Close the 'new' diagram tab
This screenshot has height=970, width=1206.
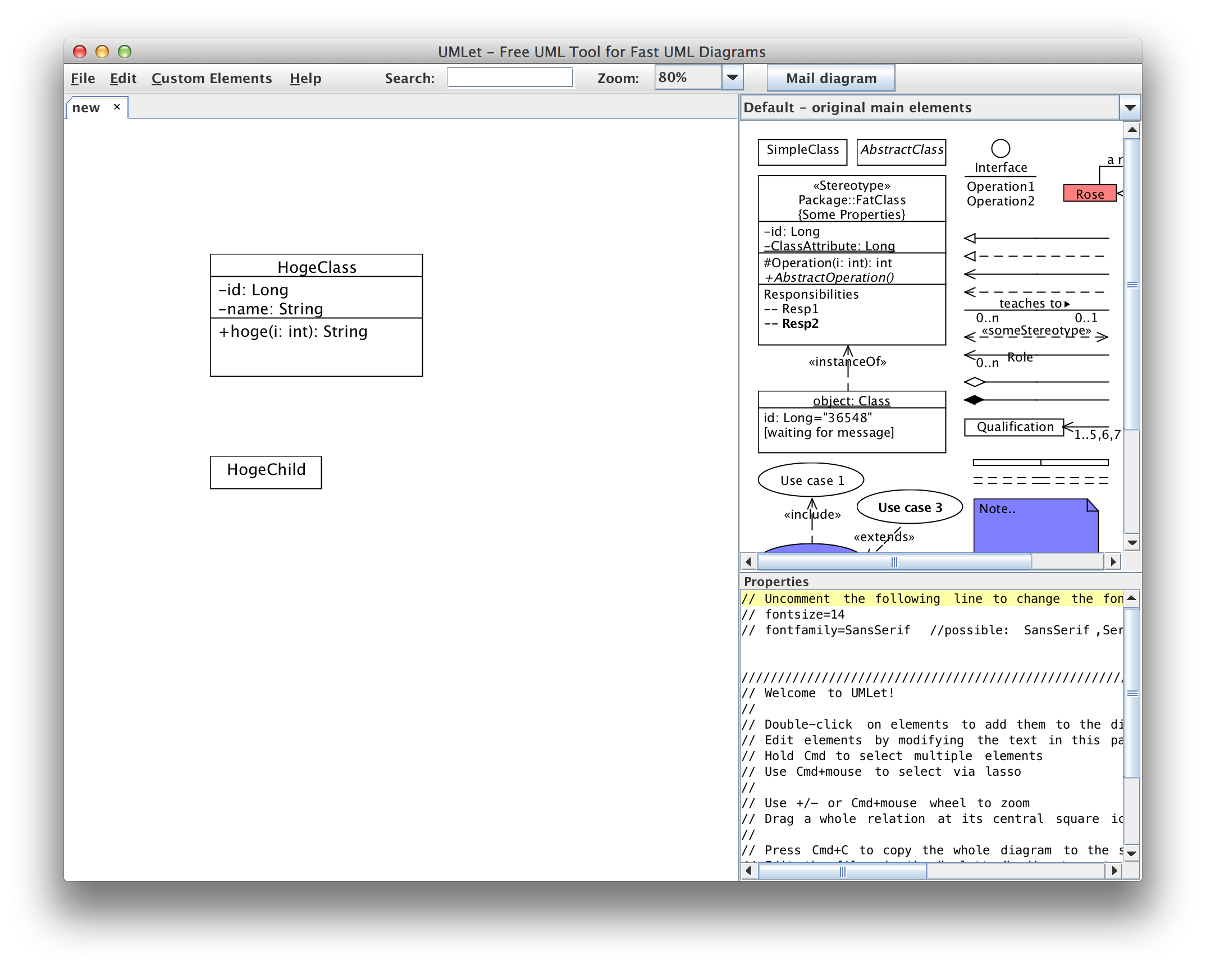tap(117, 107)
